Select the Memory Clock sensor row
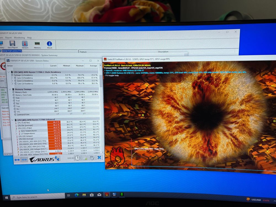This screenshot has height=207, width=276. coord(55,92)
